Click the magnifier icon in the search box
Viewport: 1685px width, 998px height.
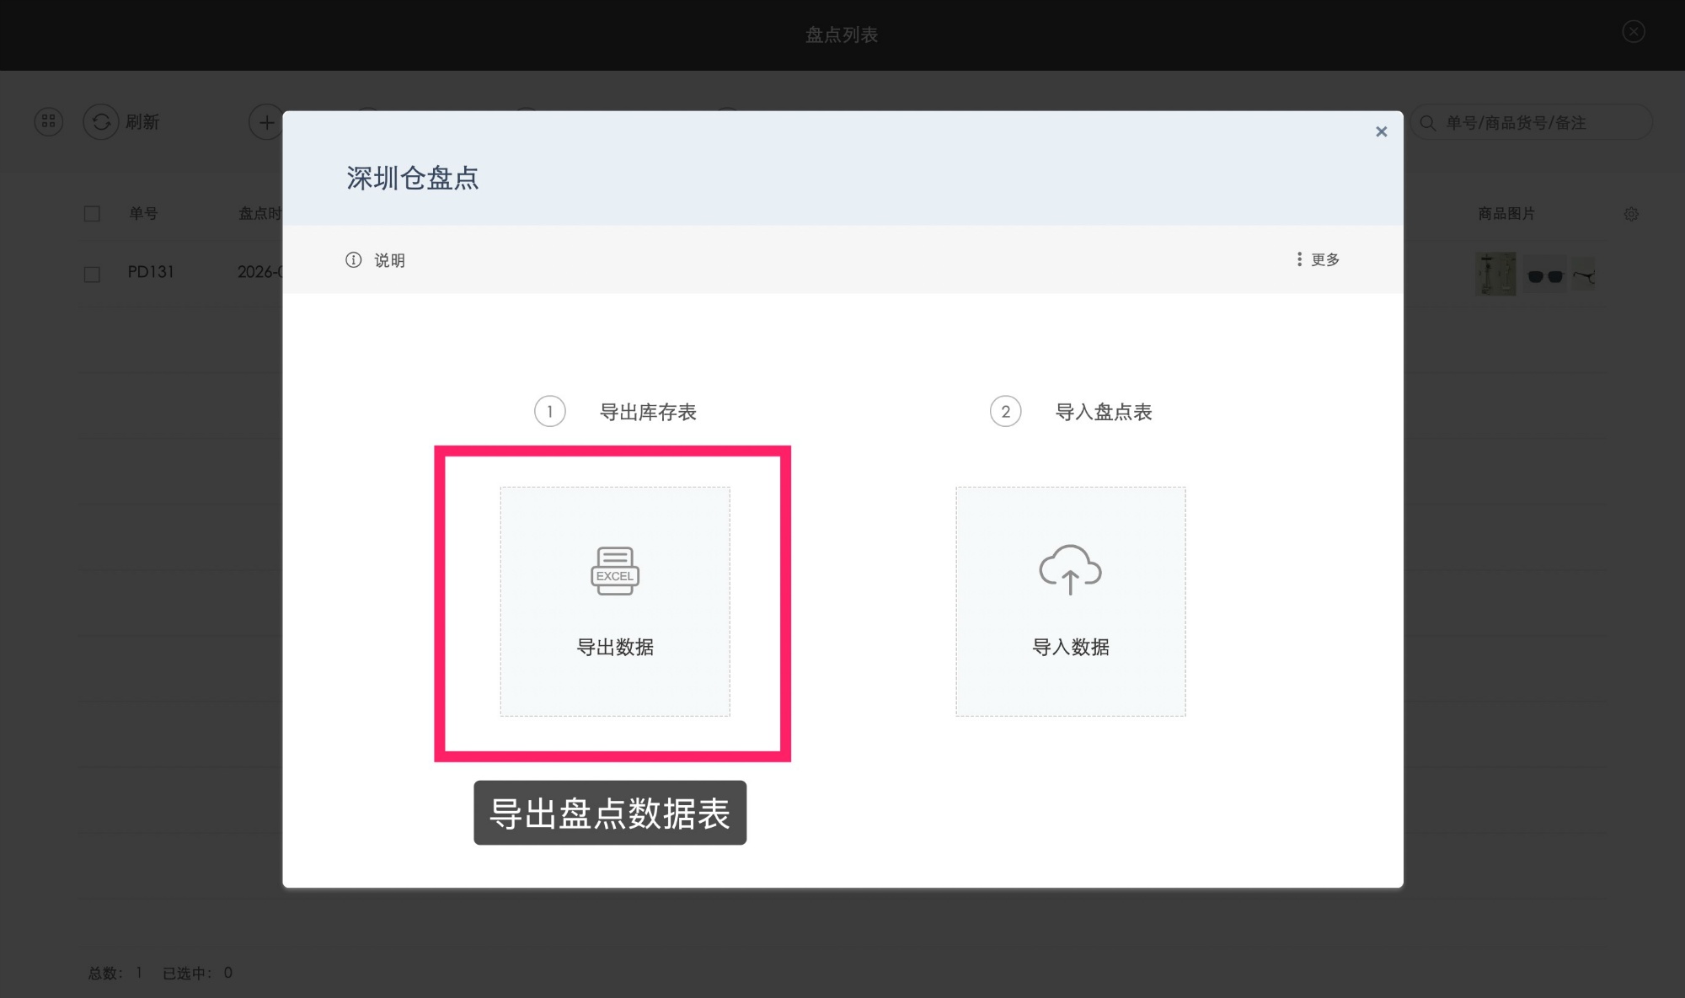coord(1428,122)
